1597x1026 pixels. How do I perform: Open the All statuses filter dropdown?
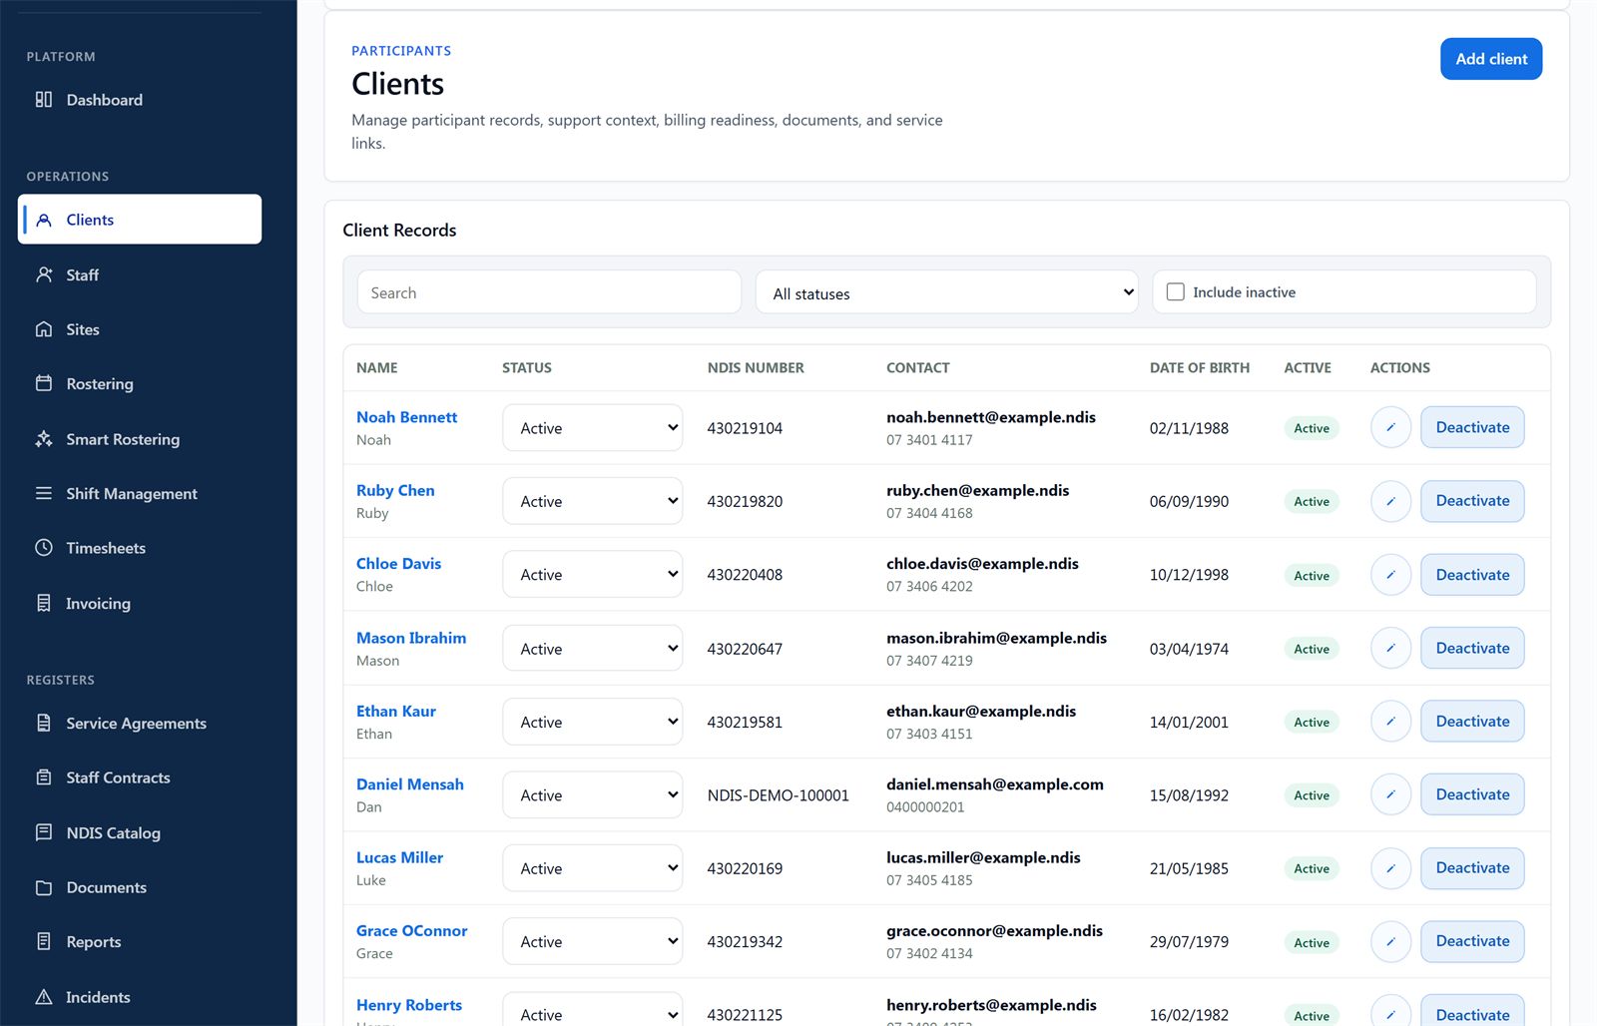(x=946, y=292)
